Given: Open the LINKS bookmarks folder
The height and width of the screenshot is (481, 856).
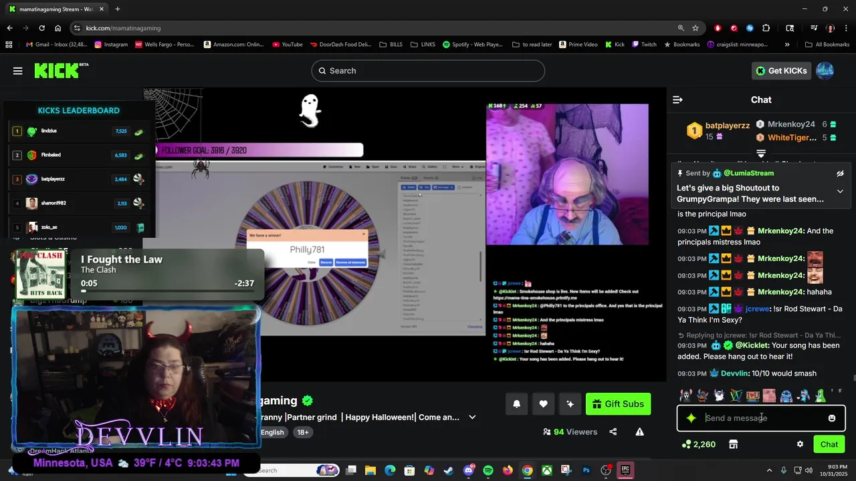Looking at the screenshot, I should (423, 45).
